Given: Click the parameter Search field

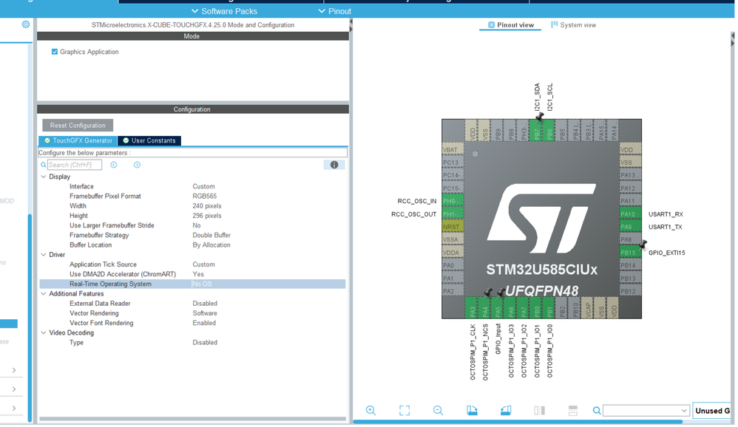Looking at the screenshot, I should pyautogui.click(x=75, y=165).
